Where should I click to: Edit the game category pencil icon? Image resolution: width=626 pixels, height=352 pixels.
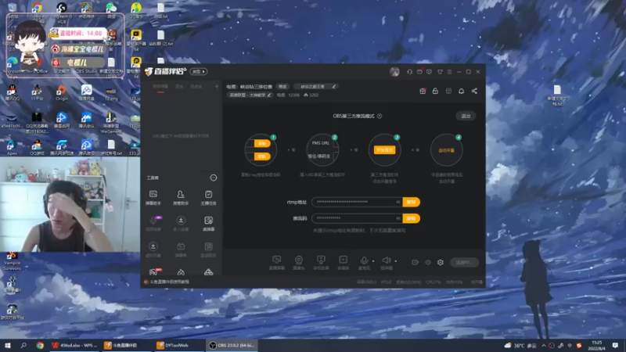point(269,95)
